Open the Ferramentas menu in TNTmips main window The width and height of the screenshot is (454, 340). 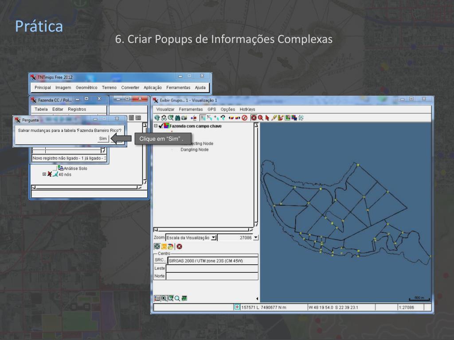178,87
